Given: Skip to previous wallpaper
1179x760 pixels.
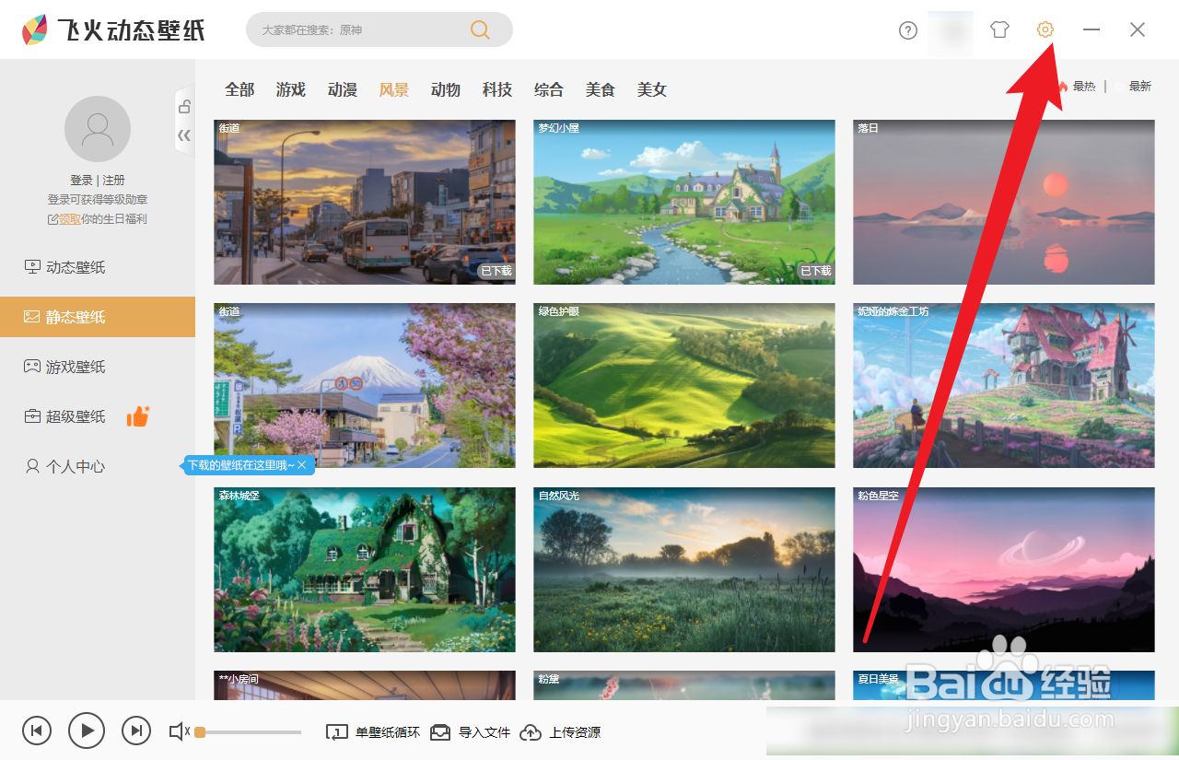Looking at the screenshot, I should [x=37, y=731].
